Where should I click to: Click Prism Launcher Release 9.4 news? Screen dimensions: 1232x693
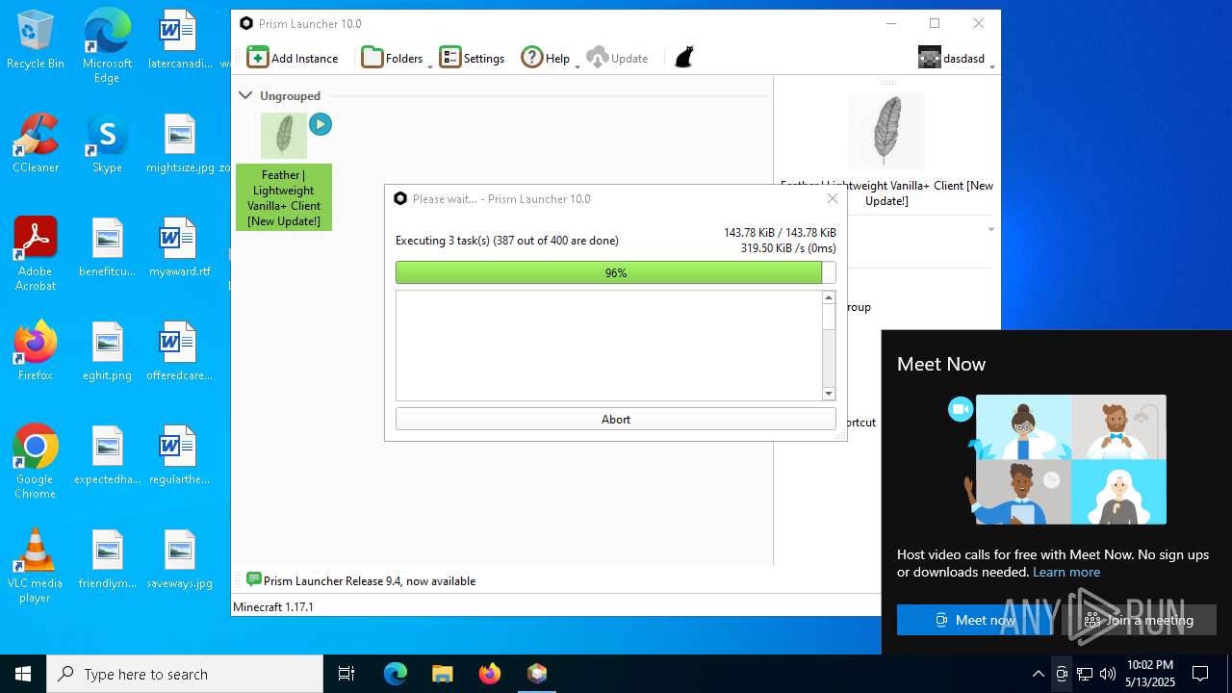370,580
